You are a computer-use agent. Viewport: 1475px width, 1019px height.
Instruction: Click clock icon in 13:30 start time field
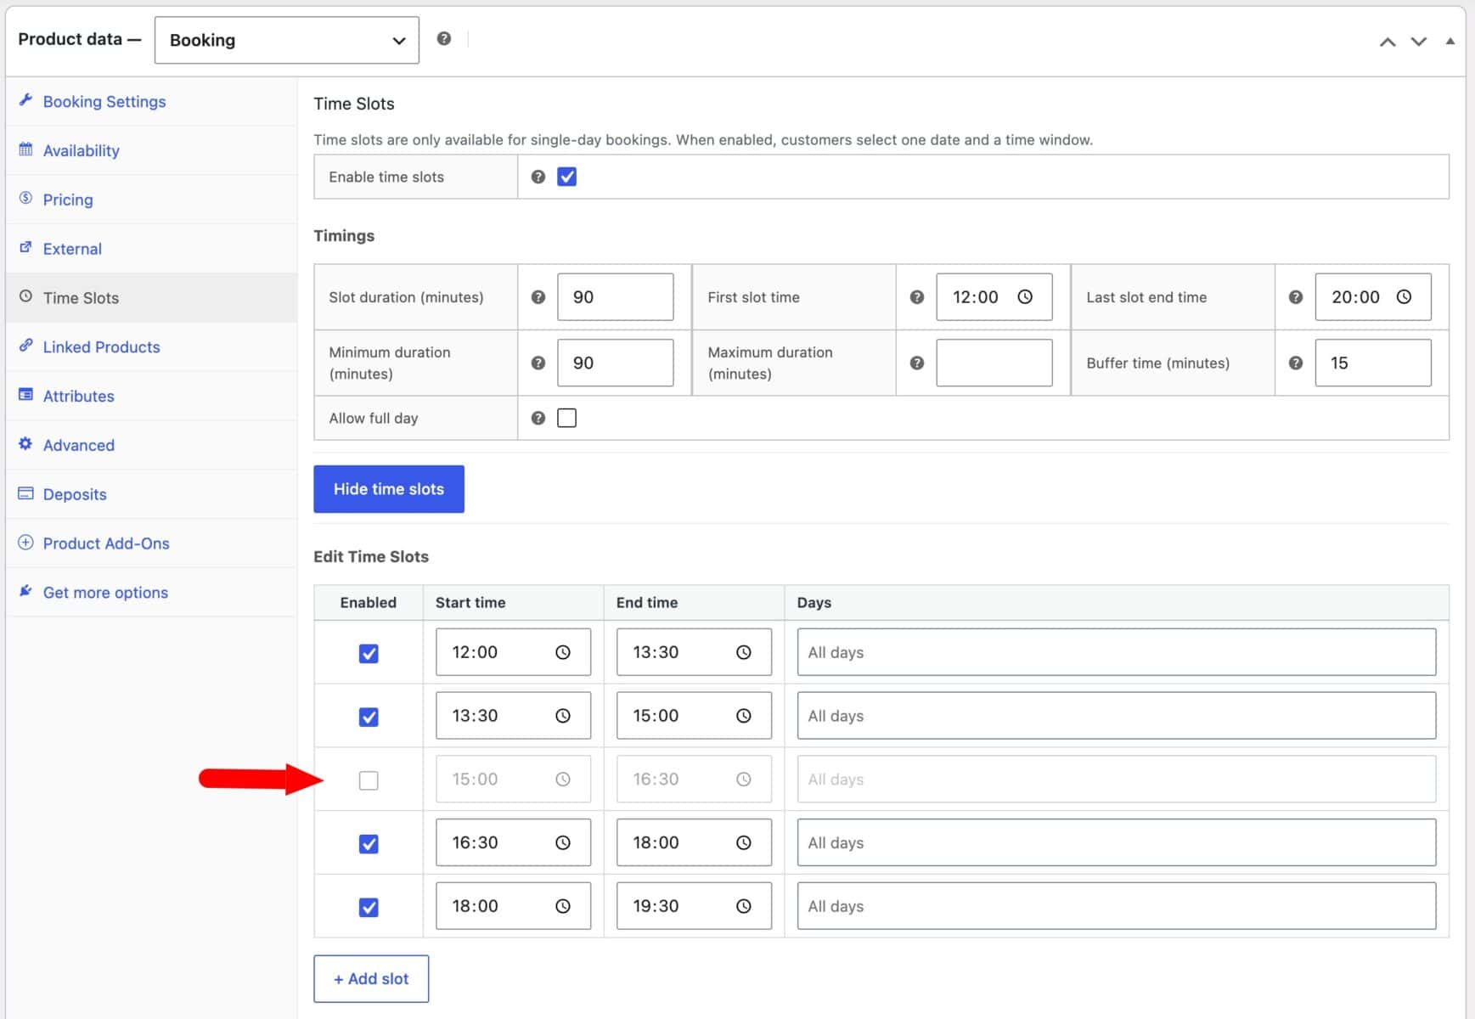tap(563, 716)
